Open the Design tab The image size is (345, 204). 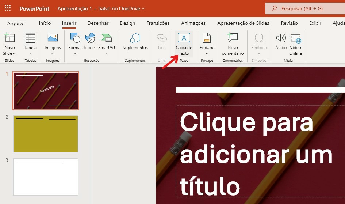click(127, 23)
